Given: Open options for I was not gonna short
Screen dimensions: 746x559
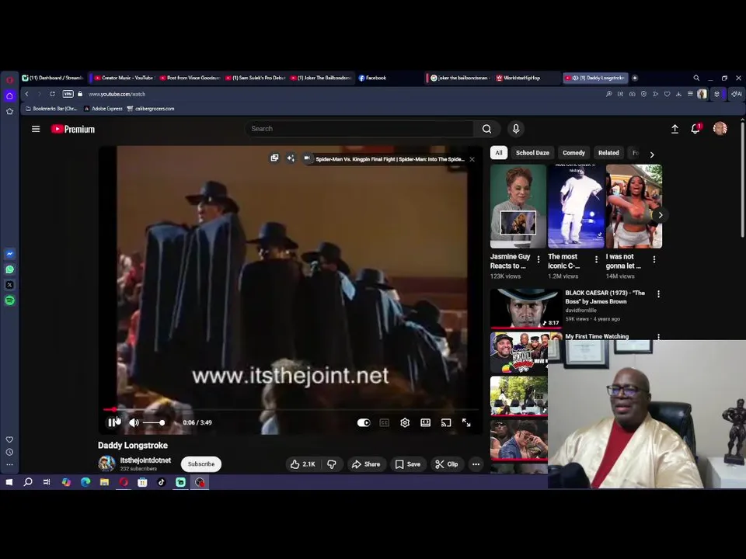Looking at the screenshot, I should (654, 259).
